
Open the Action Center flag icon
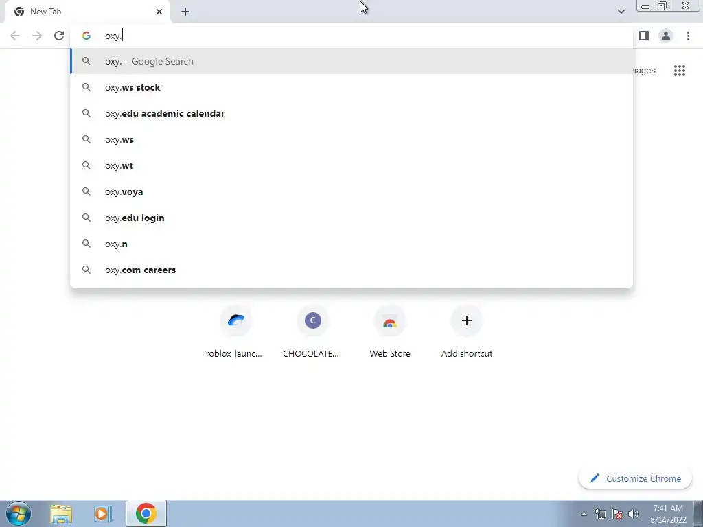(x=617, y=514)
